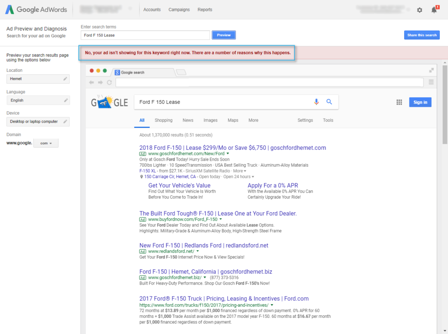Click the voice search microphone icon
The image size is (448, 334).
[316, 102]
